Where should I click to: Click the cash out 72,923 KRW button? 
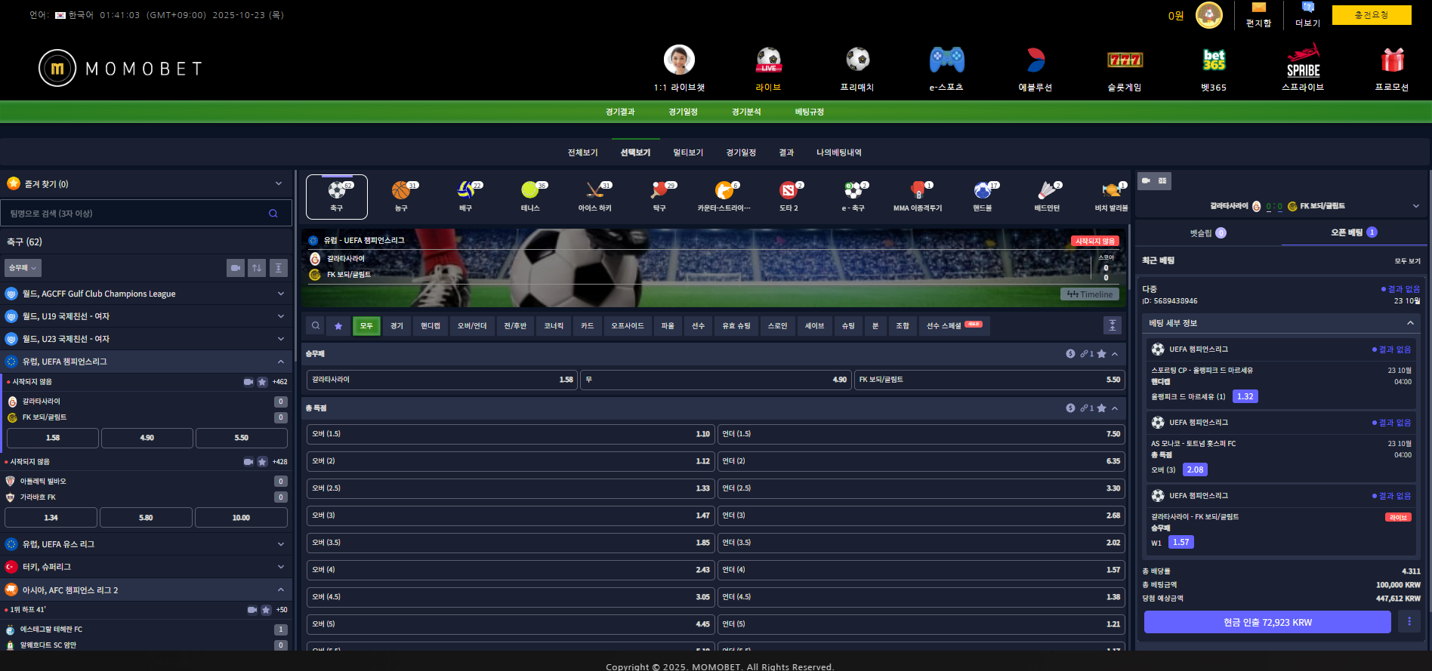1267,623
